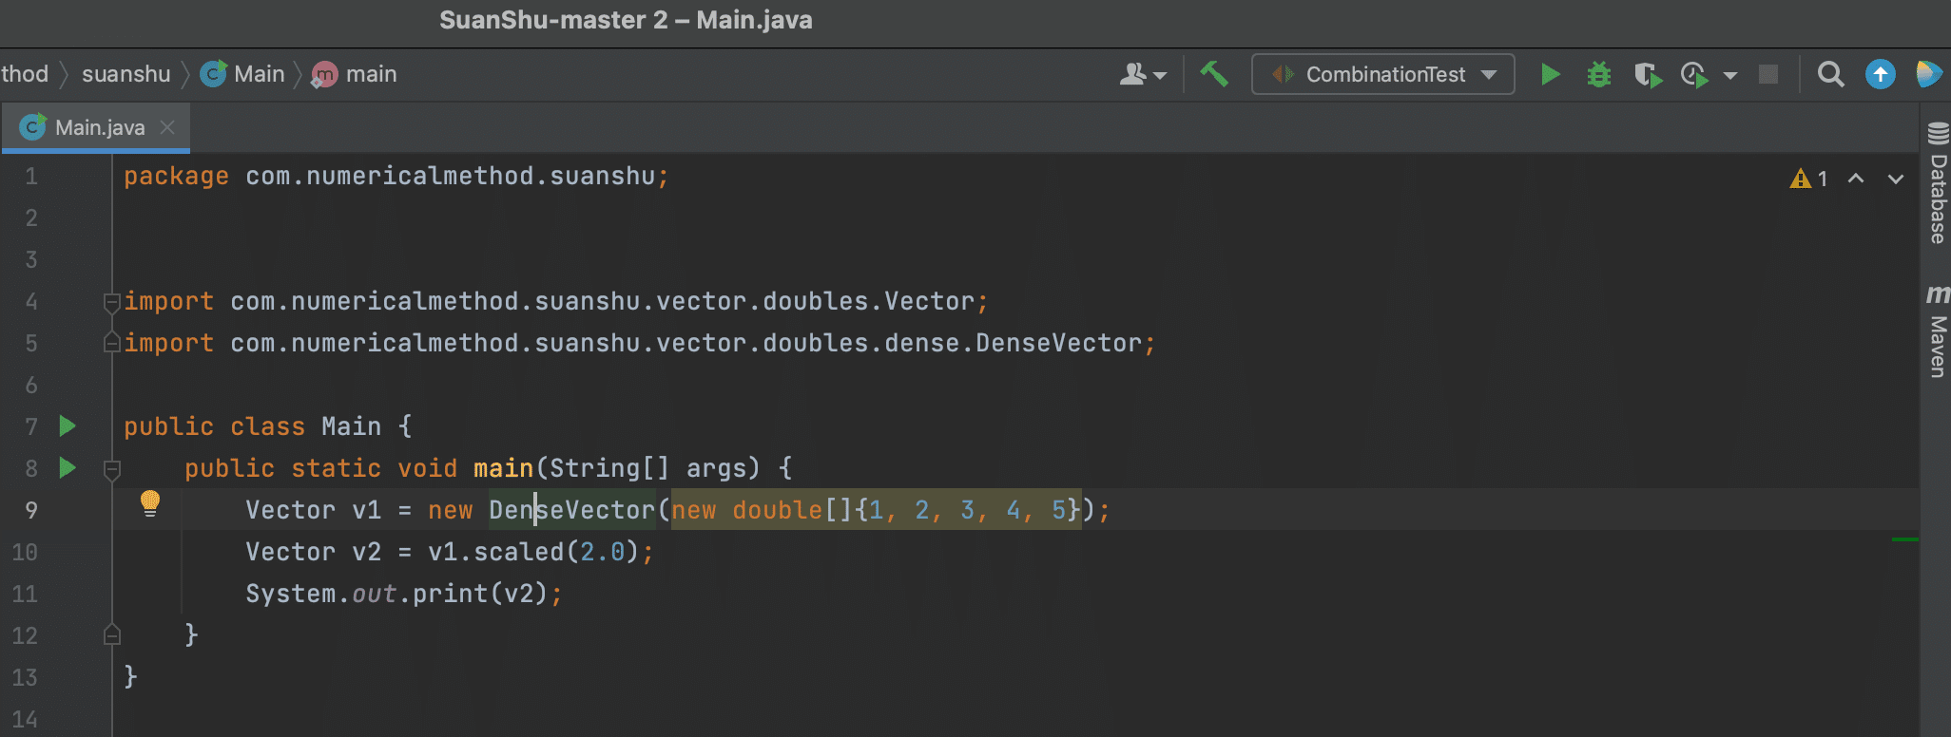Click the warning indicator showing 1
This screenshot has height=737, width=1951.
(1808, 179)
